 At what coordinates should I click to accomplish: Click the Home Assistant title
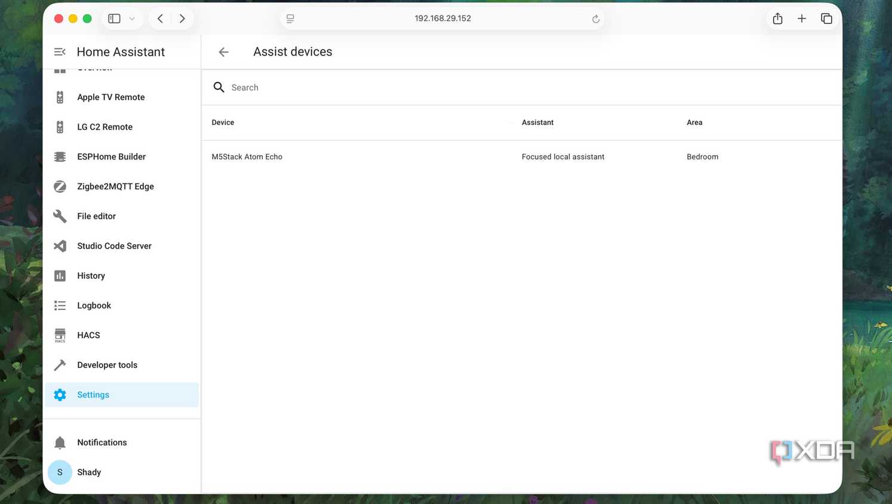point(121,52)
